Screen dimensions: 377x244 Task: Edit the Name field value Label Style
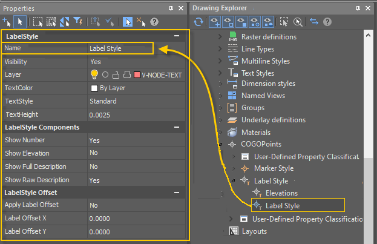(x=120, y=48)
